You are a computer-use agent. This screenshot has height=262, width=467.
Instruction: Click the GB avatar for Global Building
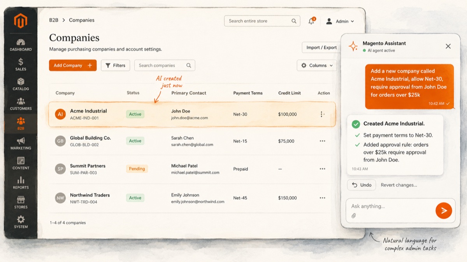[60, 141]
